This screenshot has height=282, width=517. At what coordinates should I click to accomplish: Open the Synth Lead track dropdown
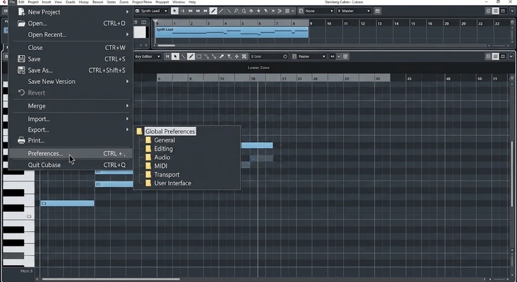[151, 11]
